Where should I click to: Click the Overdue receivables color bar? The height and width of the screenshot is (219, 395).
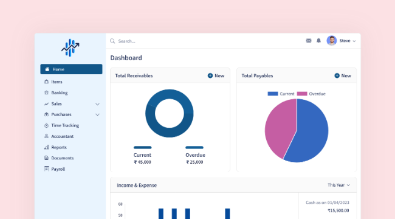click(194, 147)
